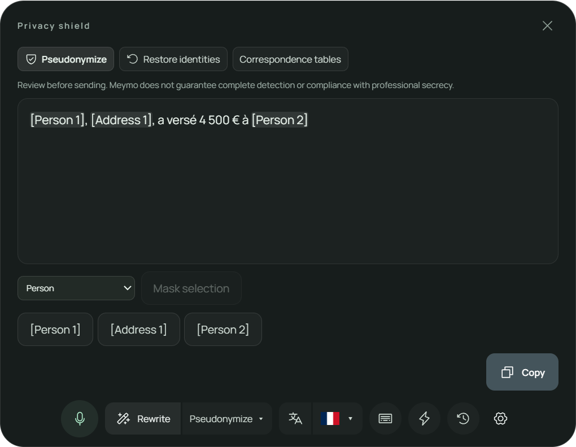Copy the pseudonymized text
576x447 pixels.
(x=522, y=372)
